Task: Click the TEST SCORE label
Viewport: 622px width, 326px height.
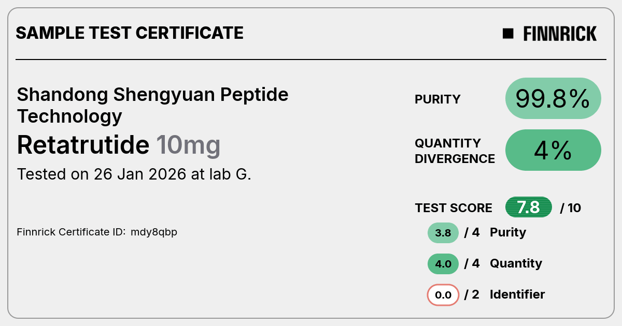Action: click(x=454, y=208)
